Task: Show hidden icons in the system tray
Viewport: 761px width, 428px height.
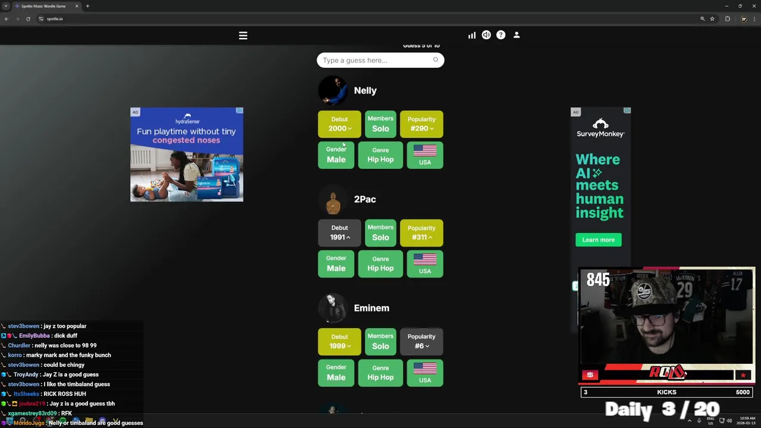Action: (690, 420)
